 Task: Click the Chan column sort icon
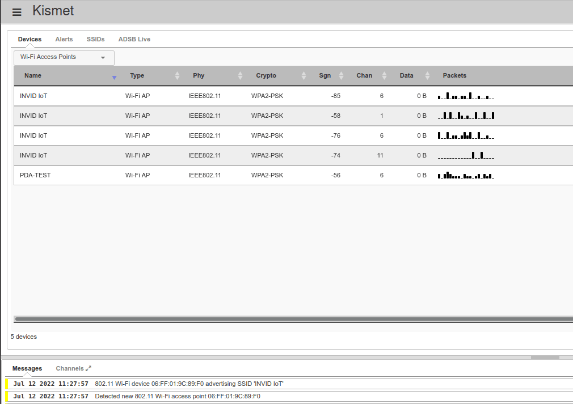384,76
